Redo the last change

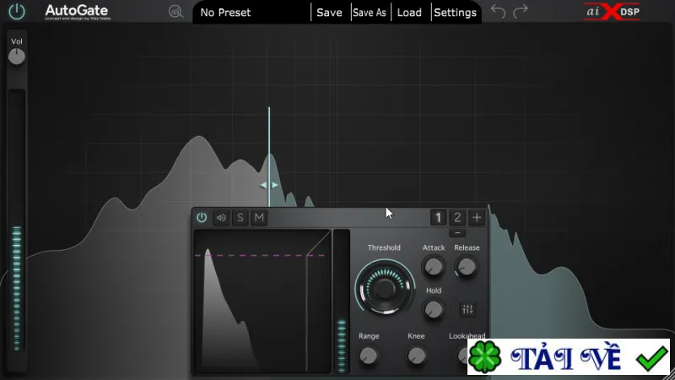click(x=521, y=11)
